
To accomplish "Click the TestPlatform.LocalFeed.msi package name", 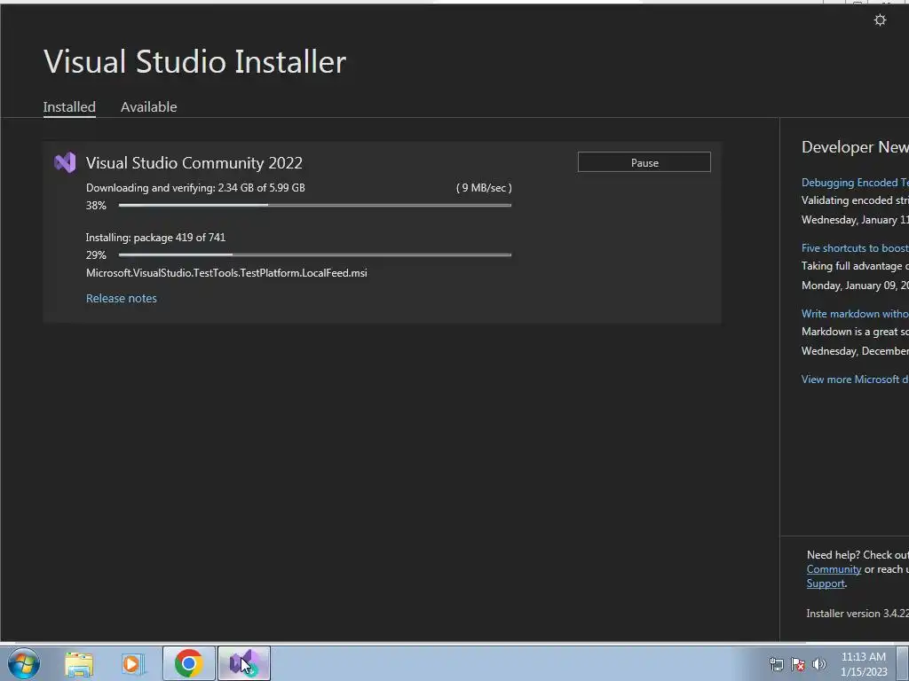I will pos(226,273).
